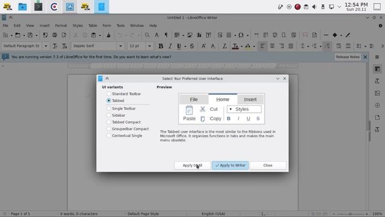The width and height of the screenshot is (385, 217).
Task: Apply the font color swatch icon
Action: tap(235, 46)
